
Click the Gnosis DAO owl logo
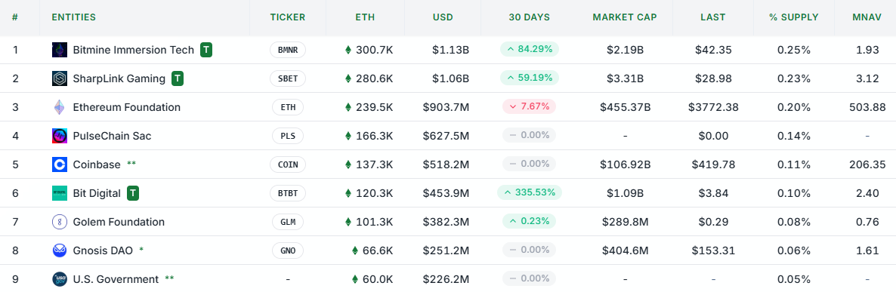point(60,251)
